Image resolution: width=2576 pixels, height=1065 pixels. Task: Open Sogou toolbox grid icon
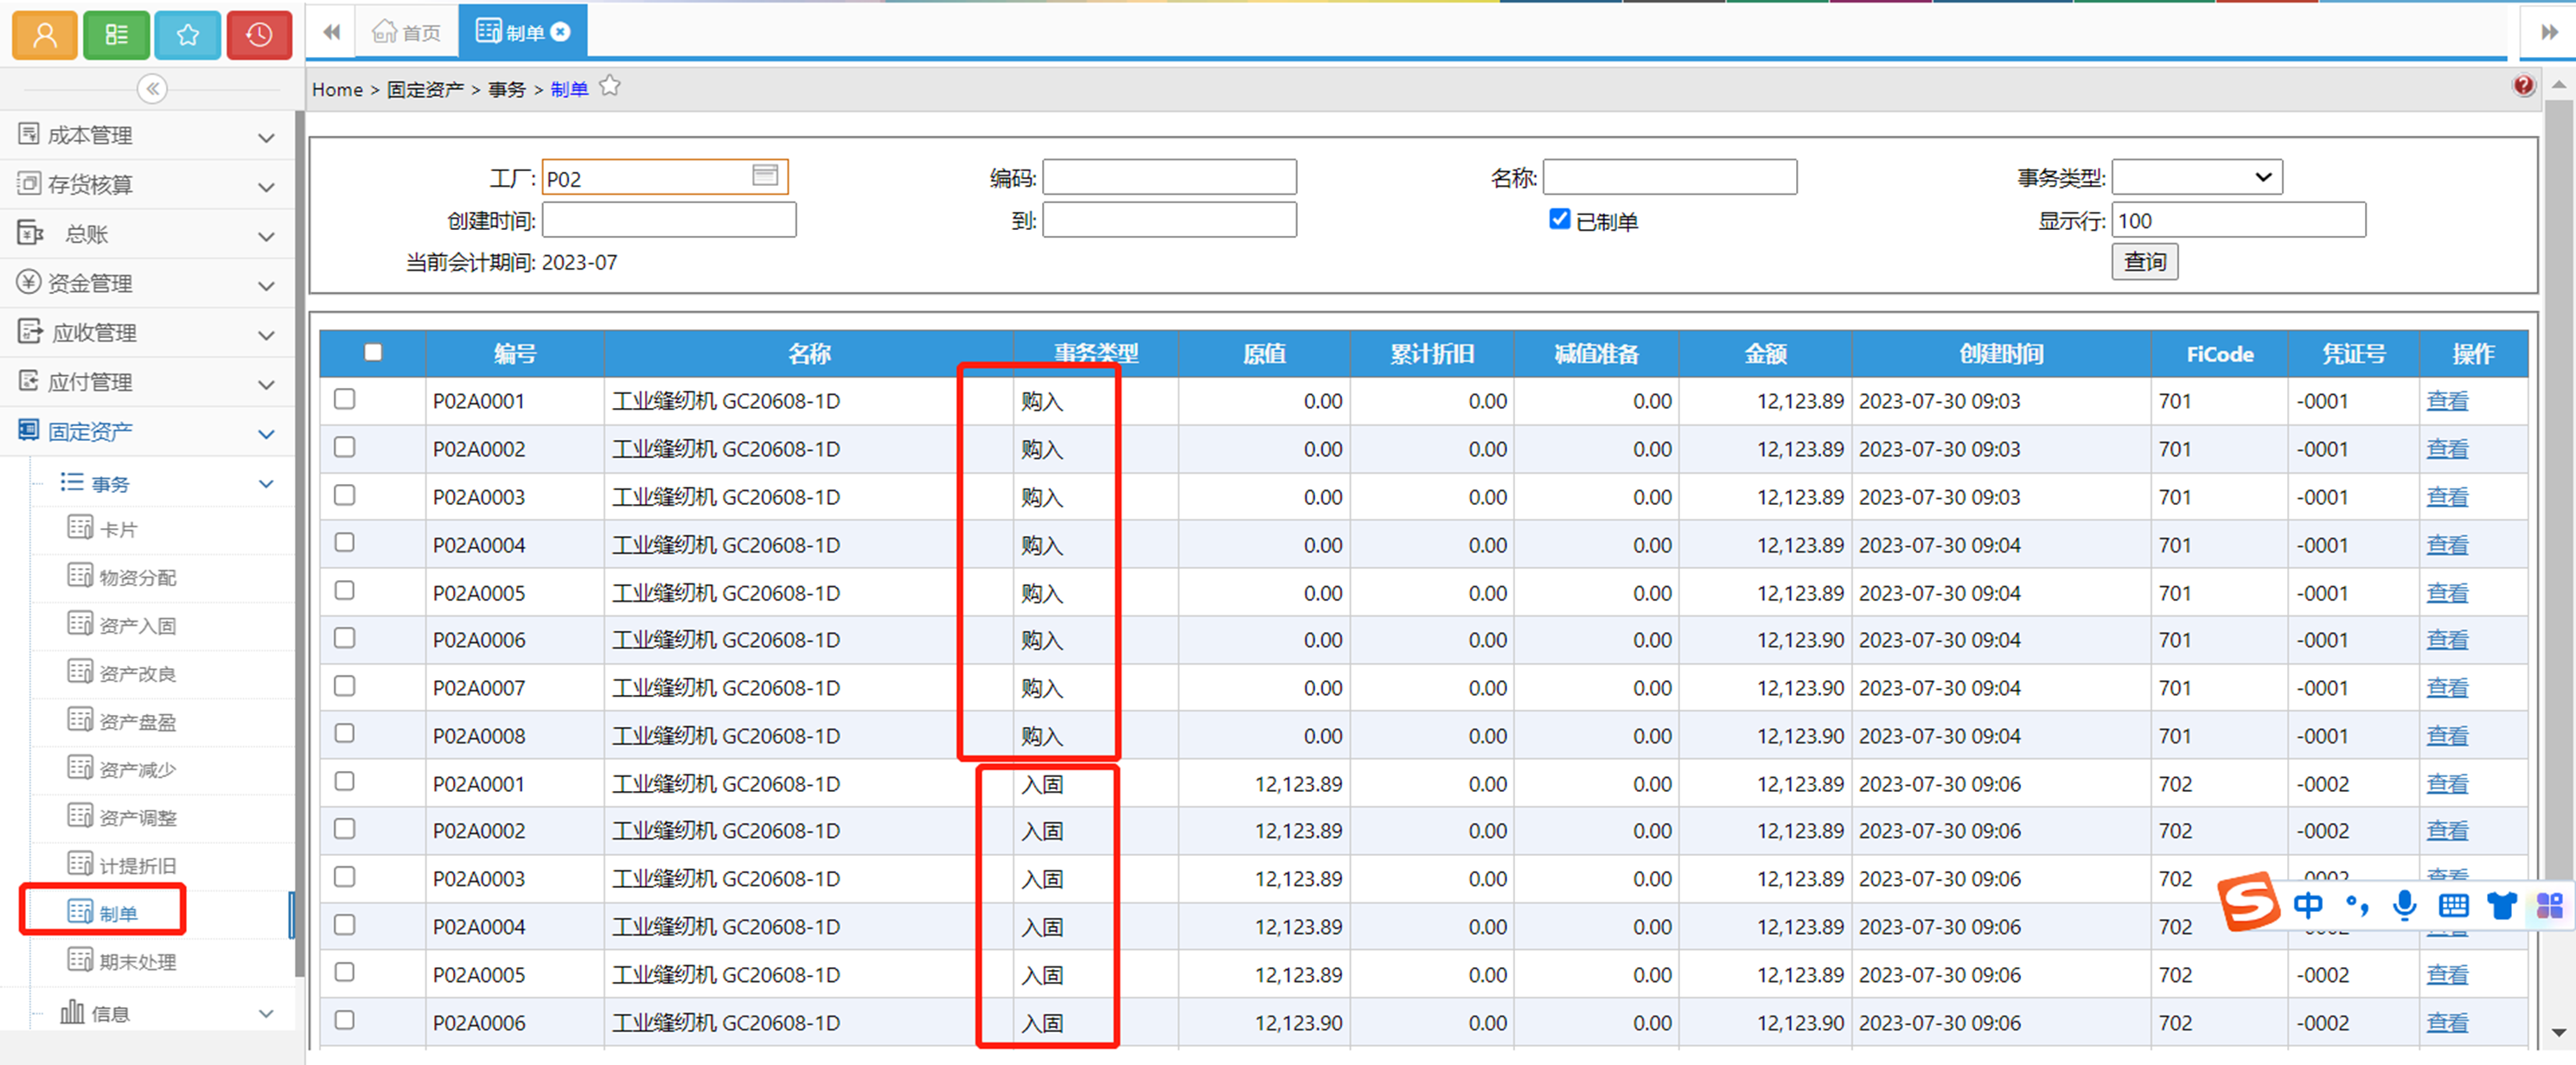(x=2549, y=906)
